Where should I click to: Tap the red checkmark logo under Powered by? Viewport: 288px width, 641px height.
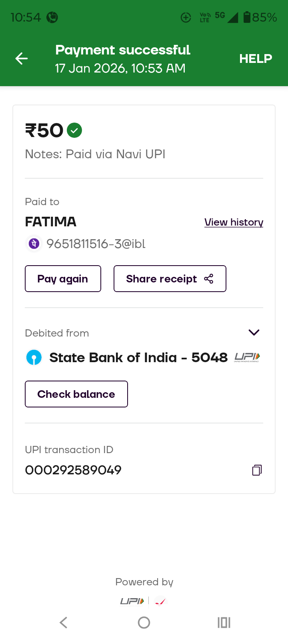pos(160,602)
